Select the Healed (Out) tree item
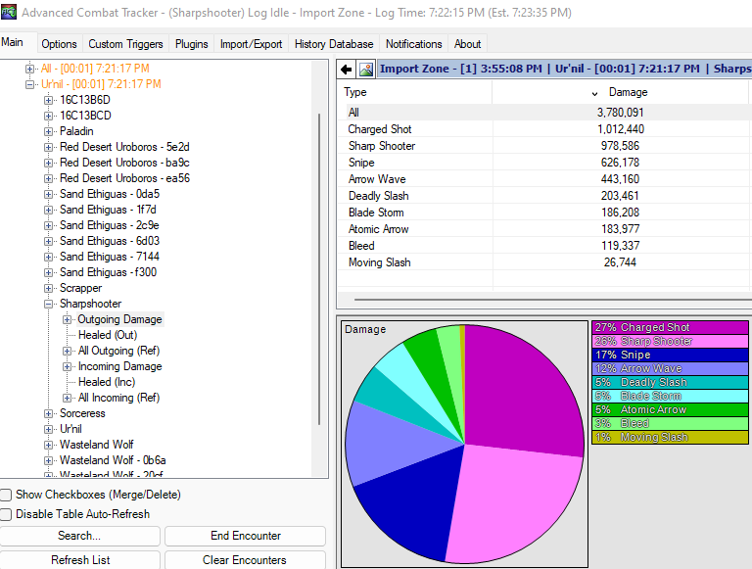This screenshot has width=752, height=569. point(108,335)
